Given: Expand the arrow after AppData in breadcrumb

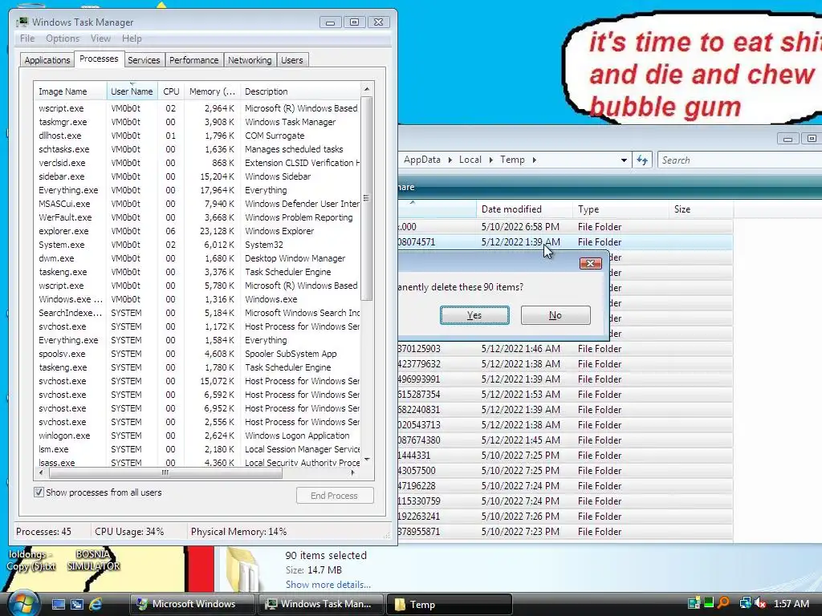Looking at the screenshot, I should (x=450, y=160).
